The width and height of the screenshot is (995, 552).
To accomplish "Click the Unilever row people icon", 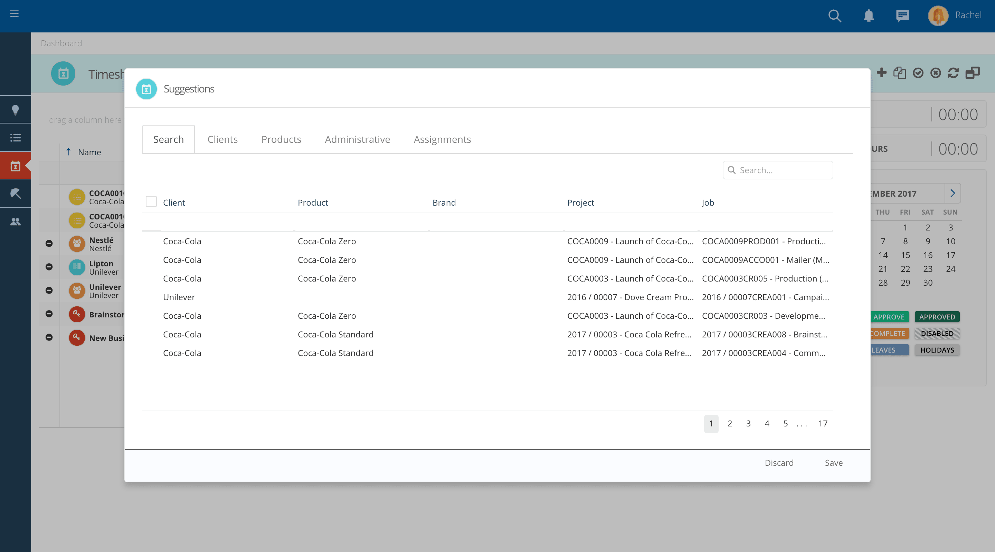I will pos(77,290).
